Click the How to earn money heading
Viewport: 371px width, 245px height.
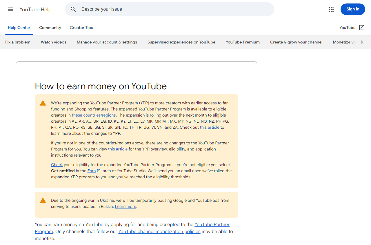[x=101, y=86]
